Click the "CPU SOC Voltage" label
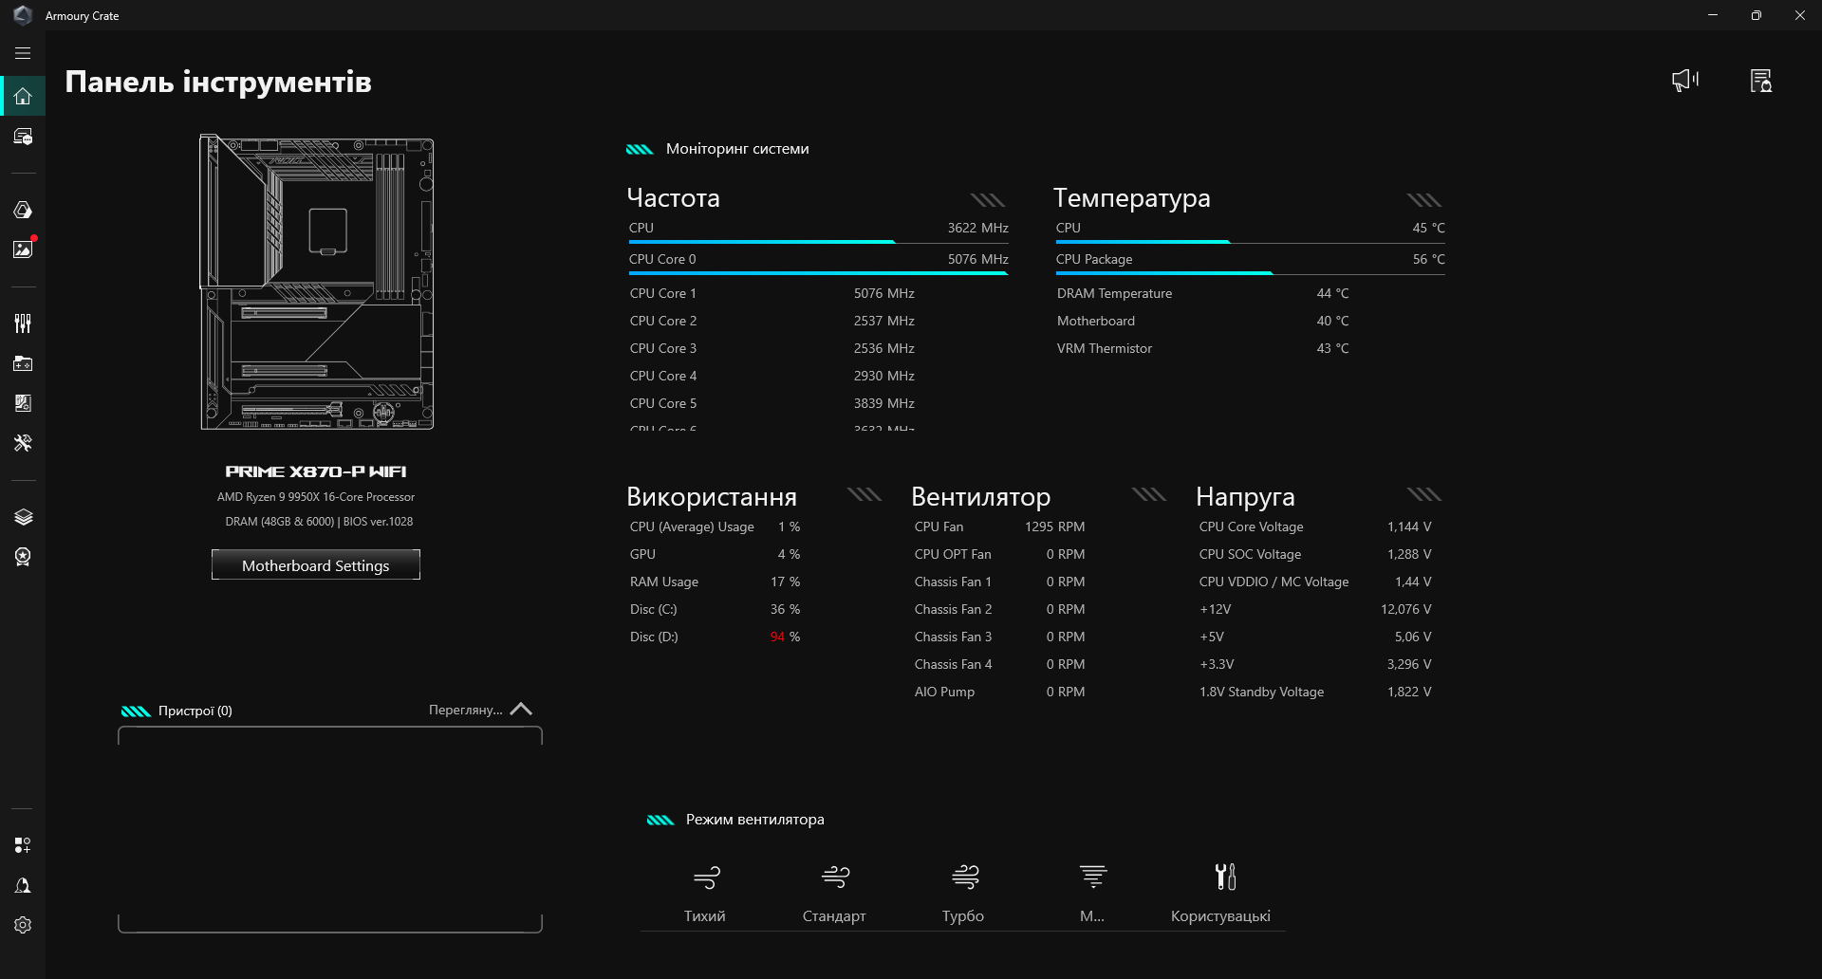Viewport: 1822px width, 979px height. (x=1250, y=554)
